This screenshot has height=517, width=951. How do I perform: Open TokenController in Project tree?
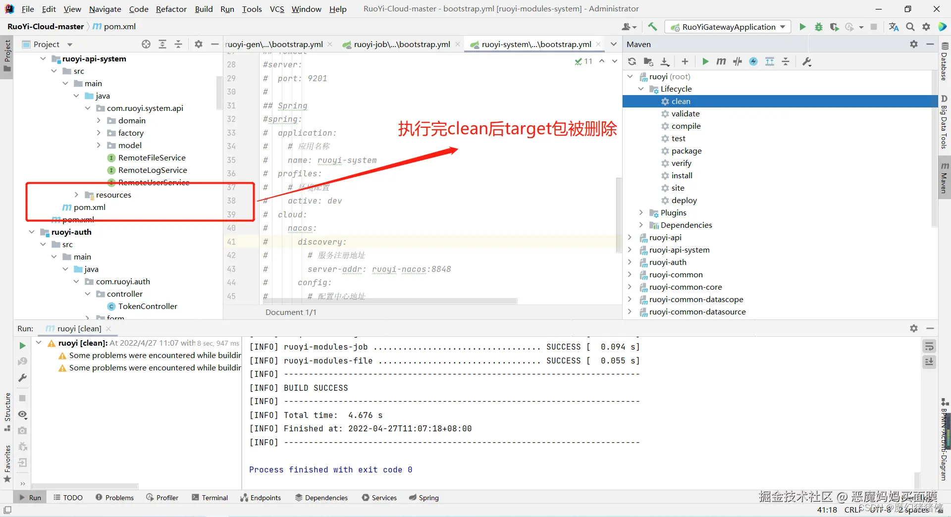pos(148,306)
